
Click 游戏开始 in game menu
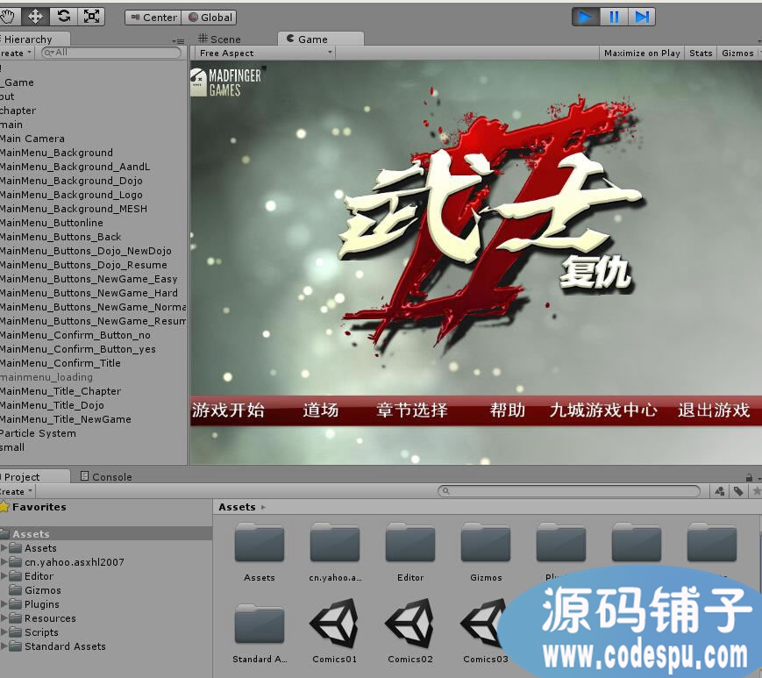tap(228, 410)
